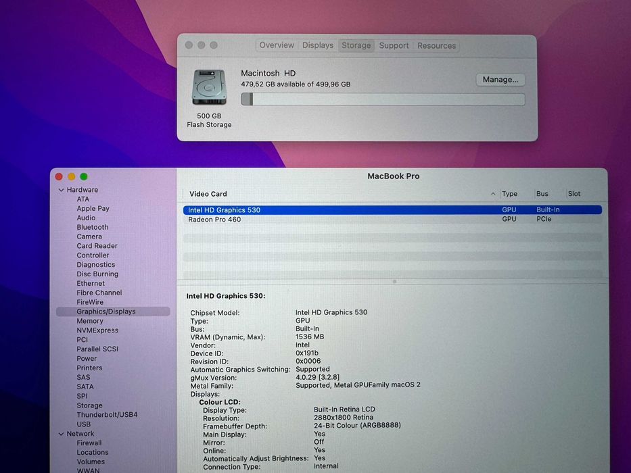Open Diagnostics in the sidebar

[96, 265]
